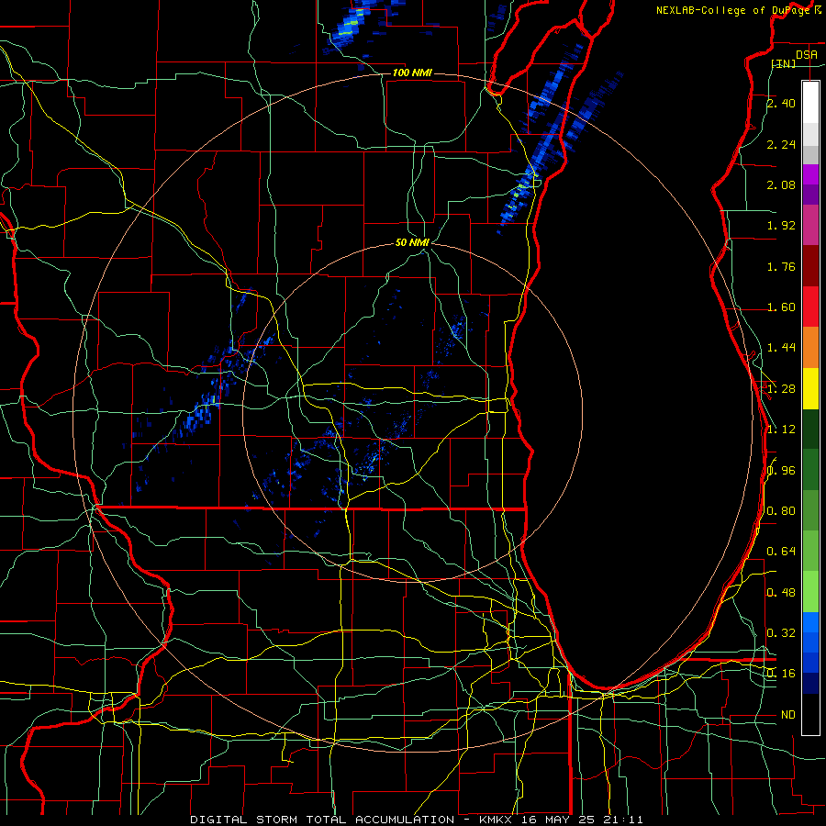Viewport: 826px width, 826px height.
Task: Click the 1.92 legend value
Action: pyautogui.click(x=781, y=226)
